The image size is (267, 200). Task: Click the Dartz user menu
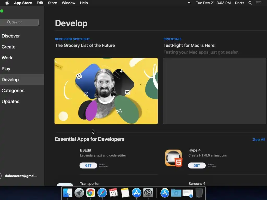(239, 3)
